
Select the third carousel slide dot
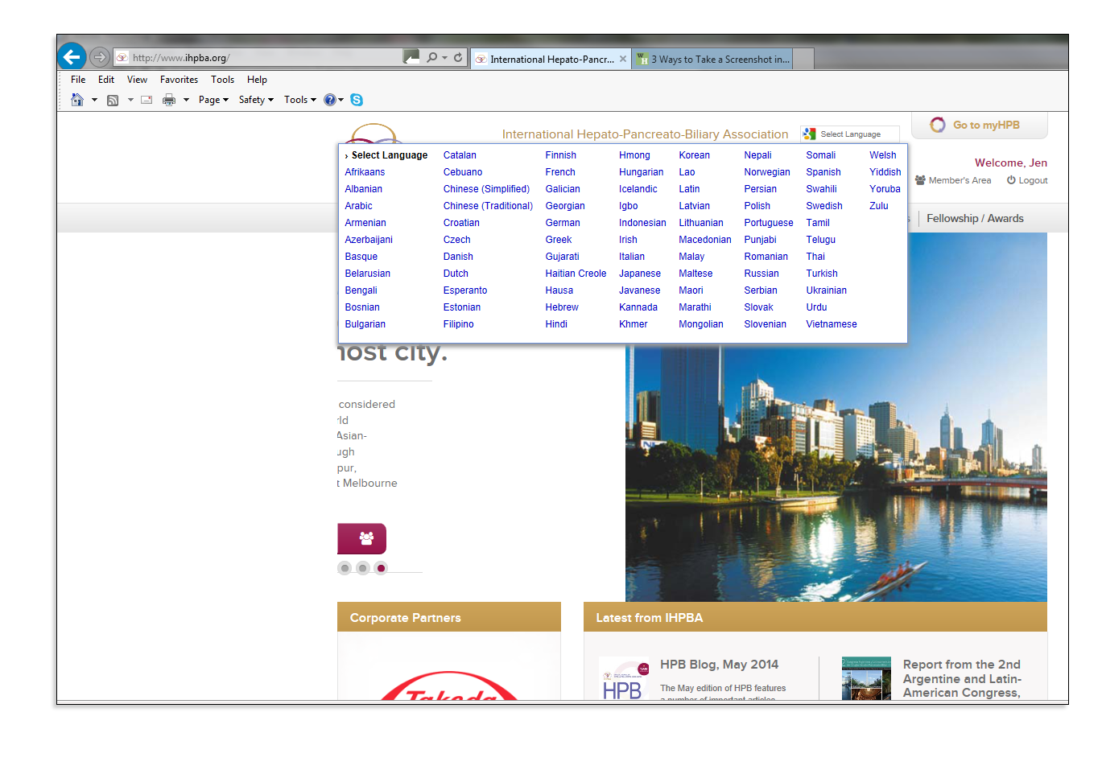tap(382, 568)
